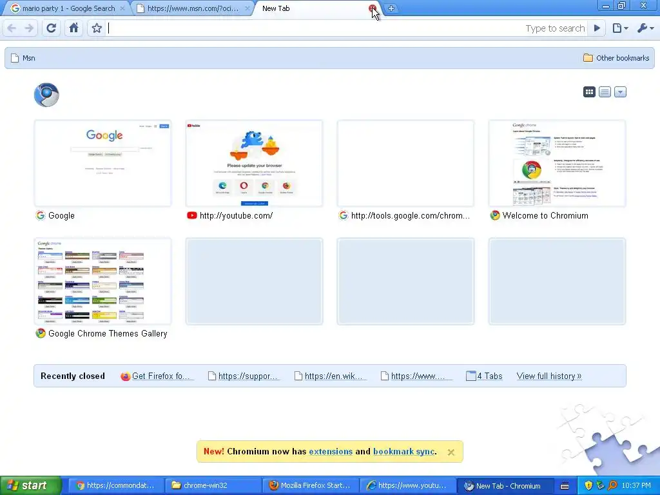This screenshot has width=660, height=495.
Task: Dismiss the yellow Chromium promo banner
Action: click(x=451, y=452)
